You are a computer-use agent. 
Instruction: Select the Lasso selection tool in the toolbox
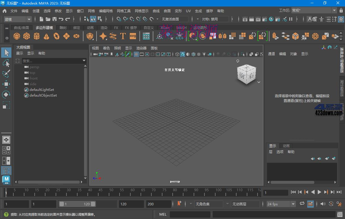pyautogui.click(x=6, y=63)
